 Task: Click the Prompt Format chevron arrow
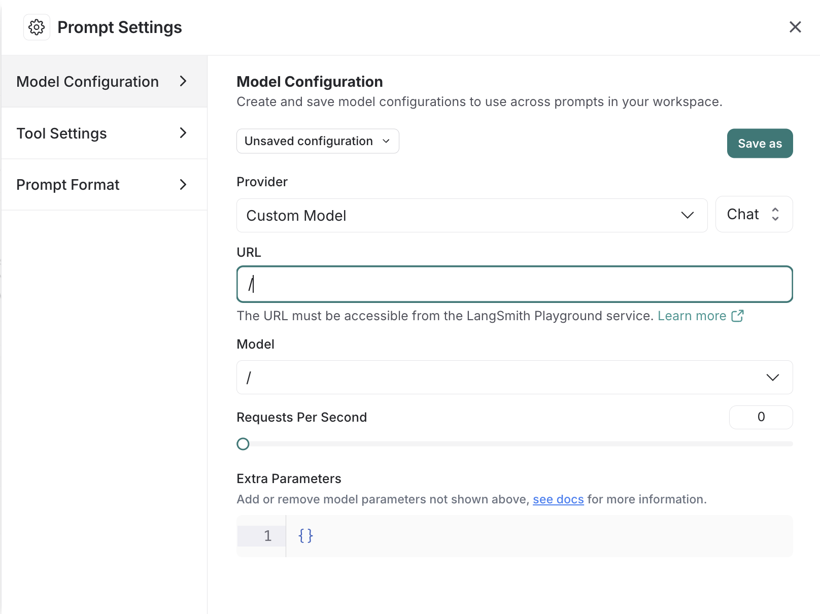pos(183,185)
